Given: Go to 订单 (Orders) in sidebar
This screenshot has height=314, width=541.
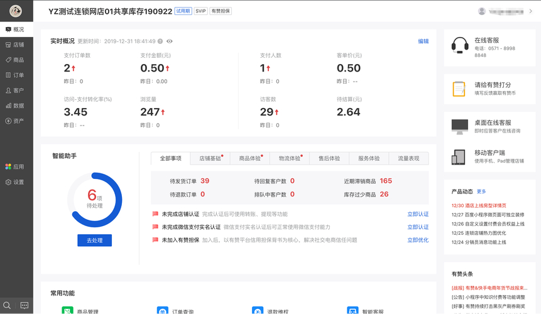Looking at the screenshot, I should [x=9, y=75].
